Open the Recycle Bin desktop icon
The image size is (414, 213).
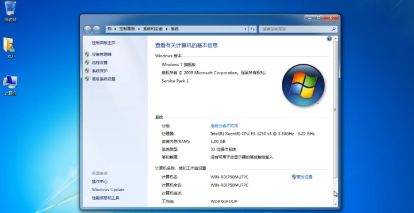[x=10, y=11]
